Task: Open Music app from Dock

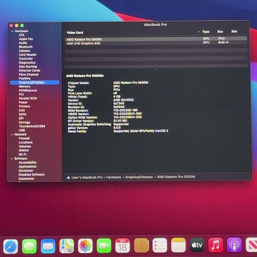Action: click(x=216, y=245)
